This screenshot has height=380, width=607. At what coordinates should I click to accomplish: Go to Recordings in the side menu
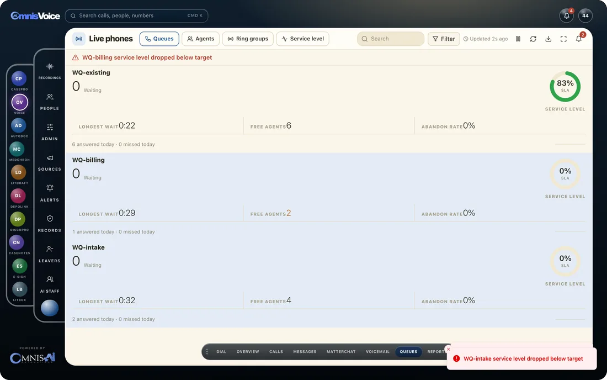[x=50, y=71]
